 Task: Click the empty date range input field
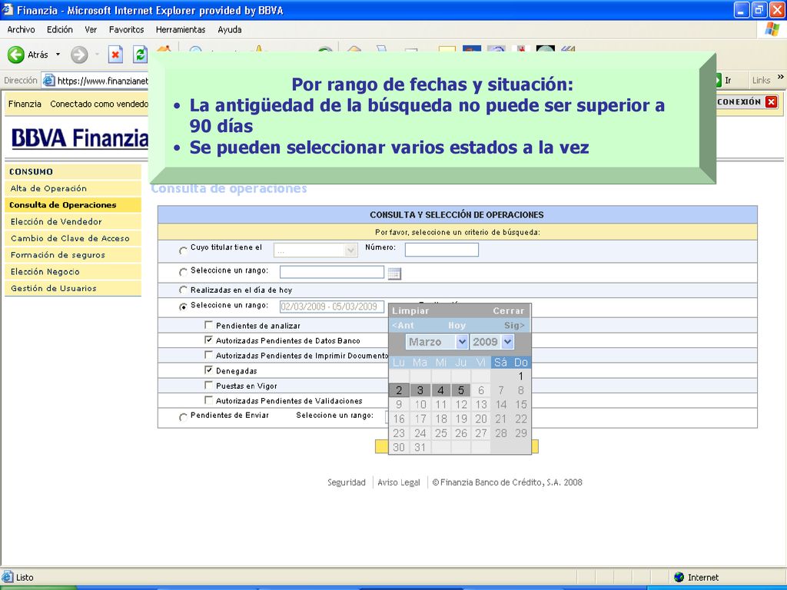click(332, 272)
